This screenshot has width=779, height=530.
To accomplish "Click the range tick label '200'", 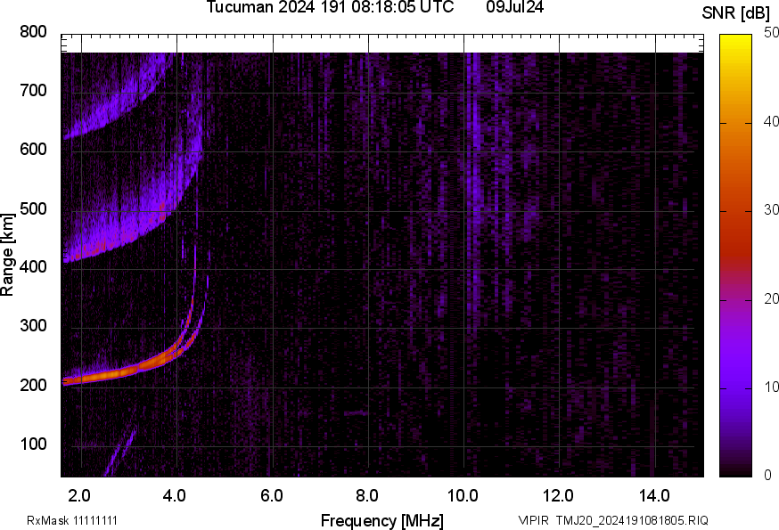I will (33, 385).
